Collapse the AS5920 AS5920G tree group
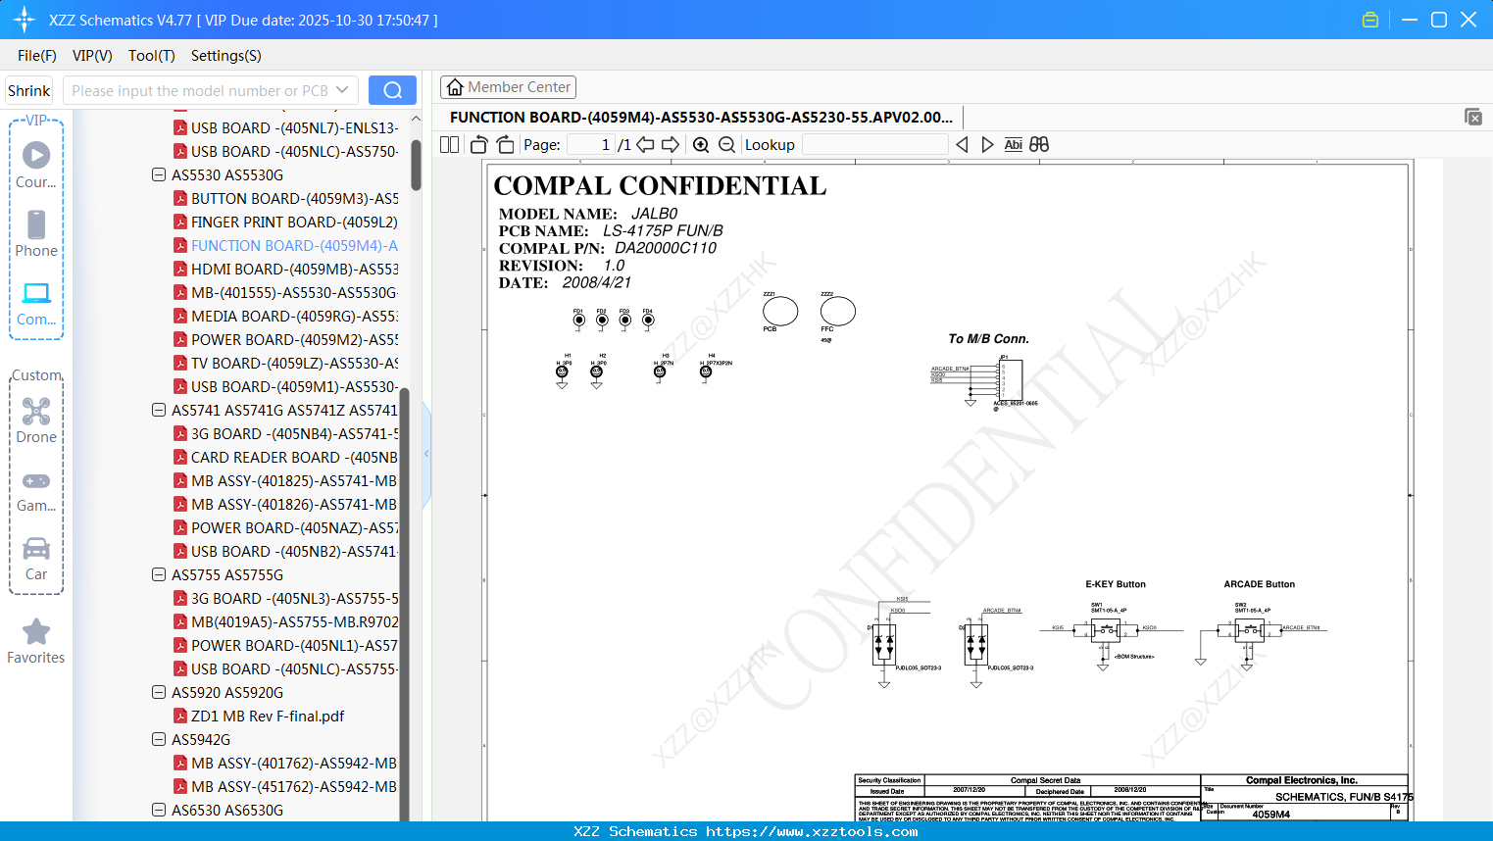 (159, 693)
